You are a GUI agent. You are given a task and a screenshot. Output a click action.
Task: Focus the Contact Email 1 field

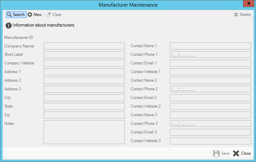click(x=210, y=63)
